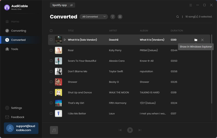The height and width of the screenshot is (138, 217).
Task: Click the search magnifier icon
Action: coord(177,17)
